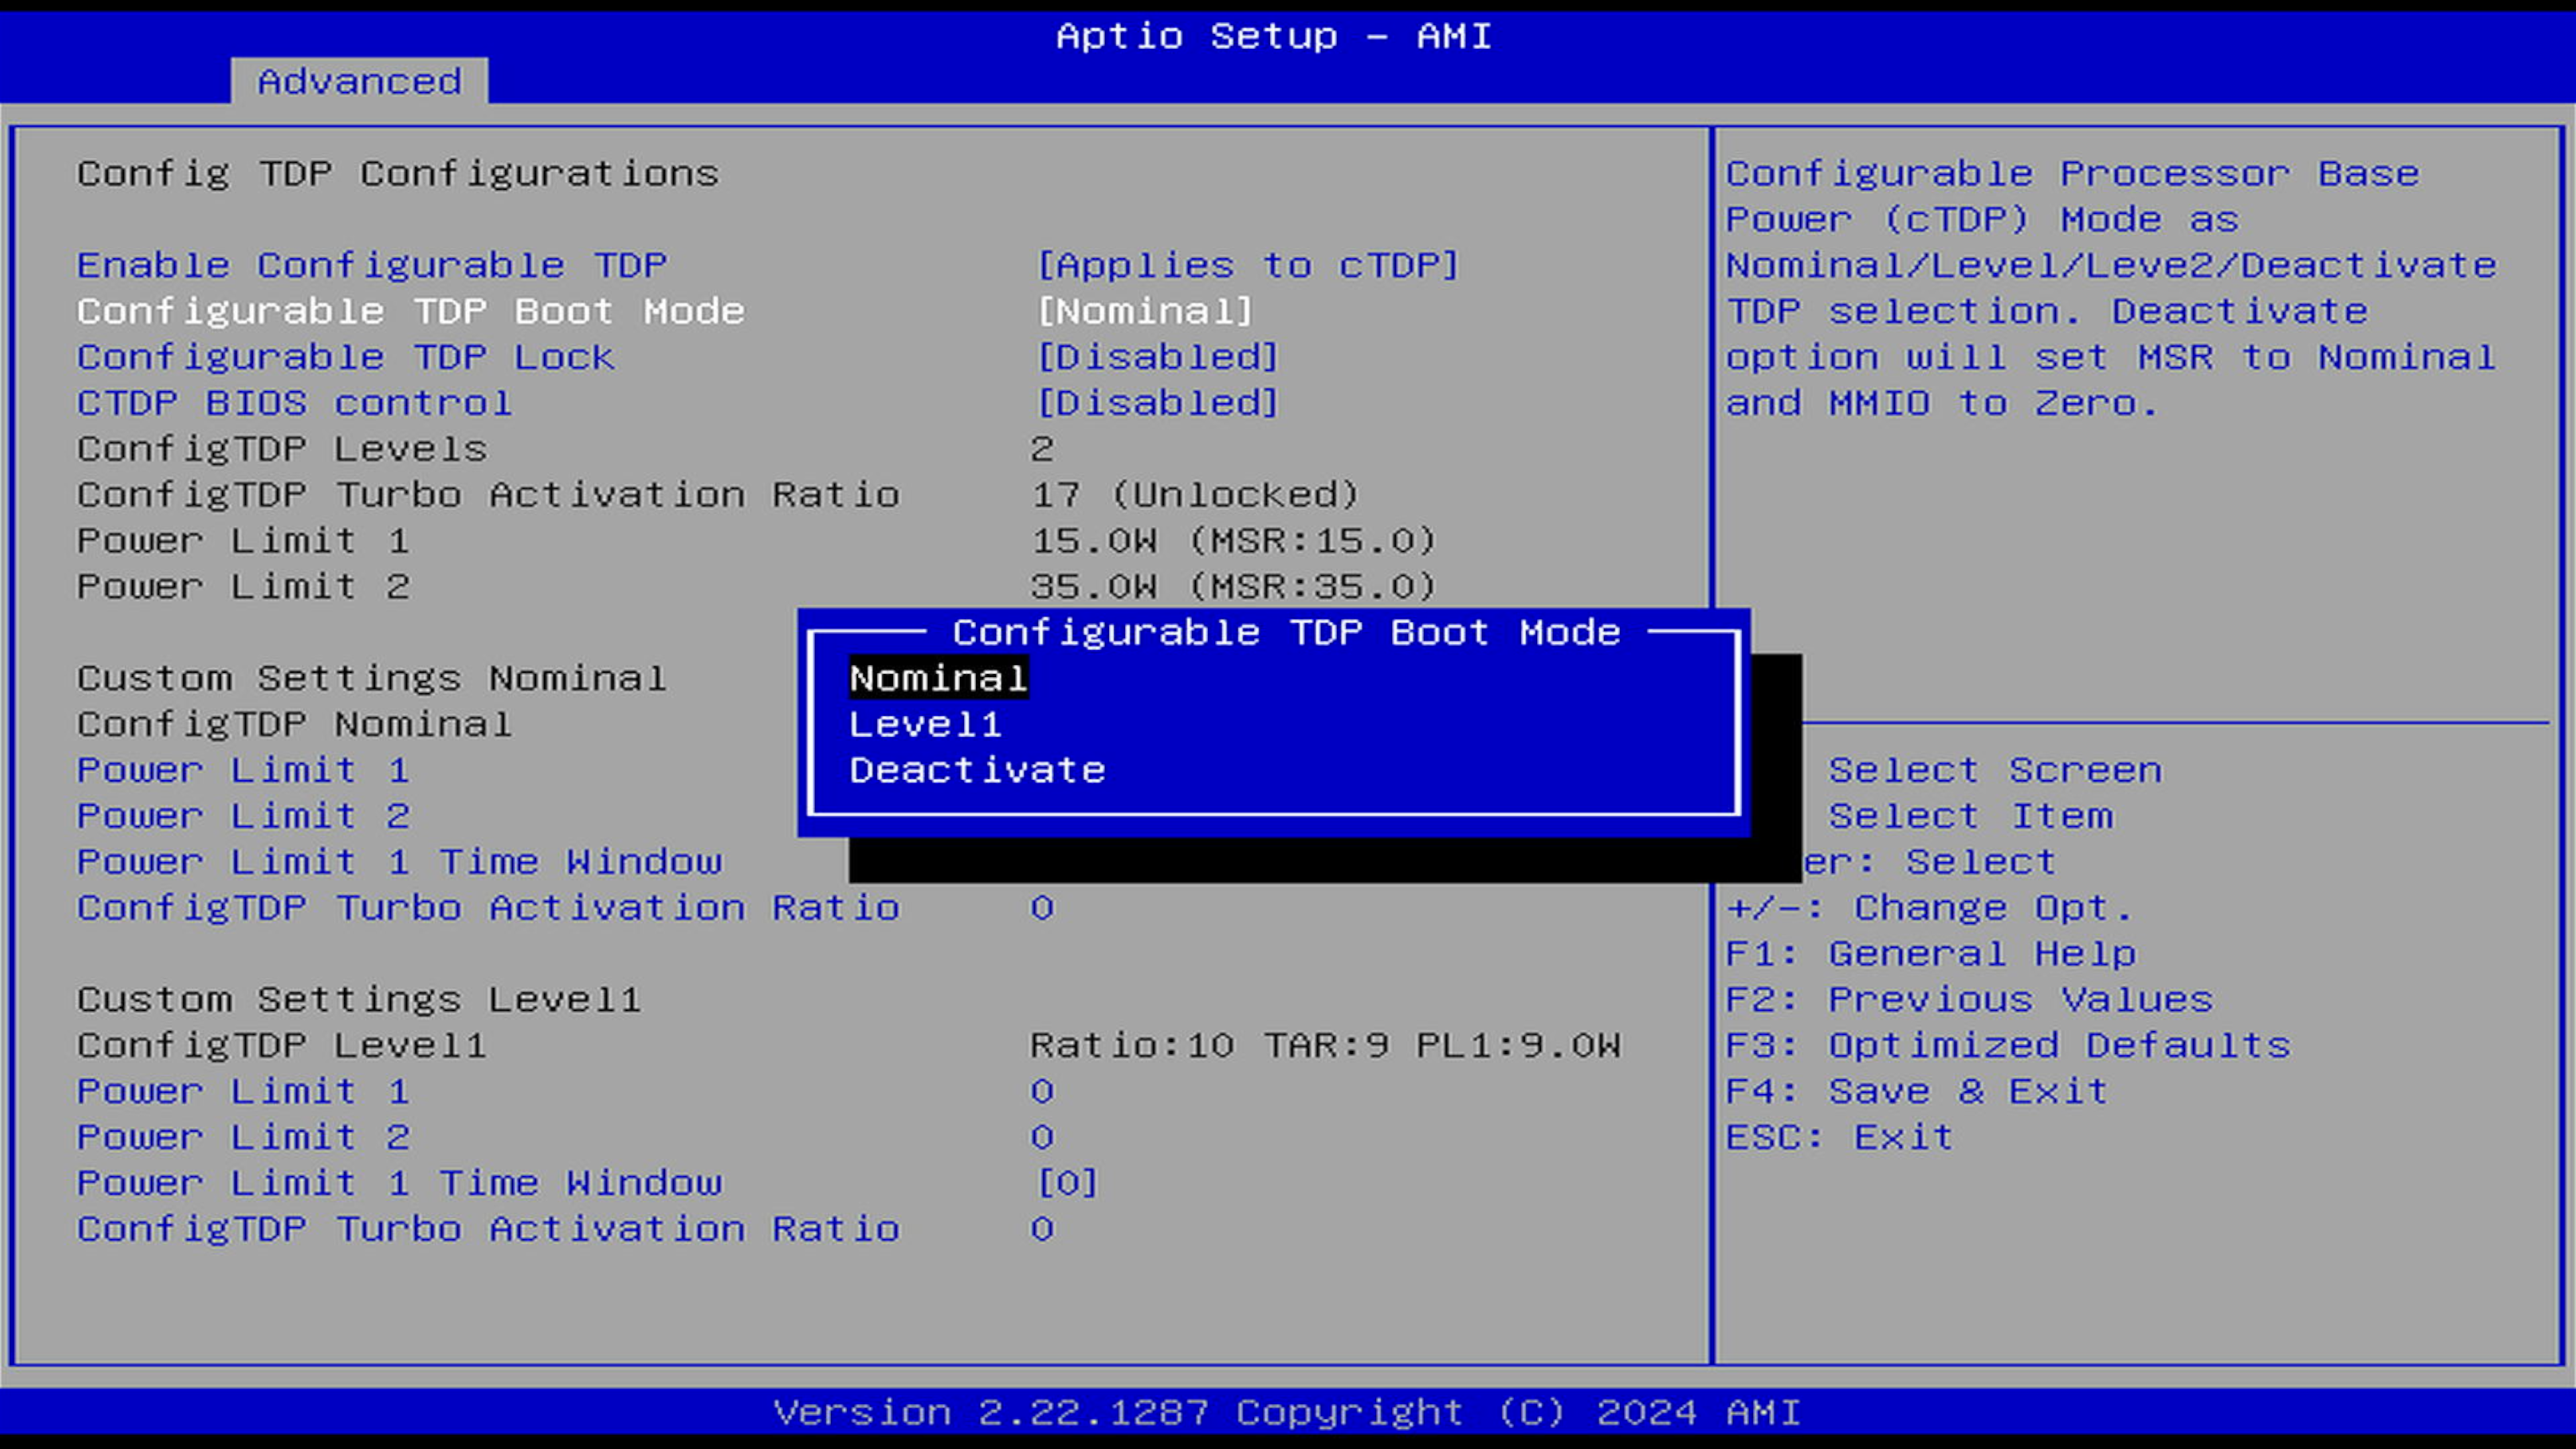Select Configurable TDP Boot Mode item
The height and width of the screenshot is (1449, 2576).
coord(410,312)
